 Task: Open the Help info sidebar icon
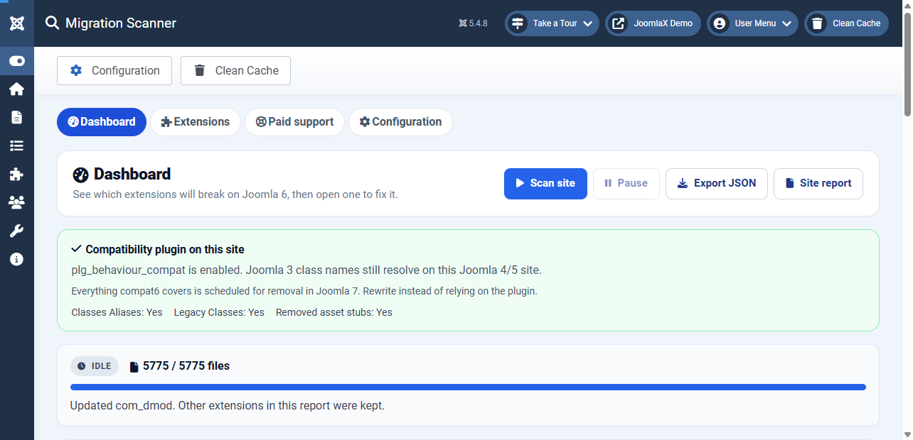[17, 259]
